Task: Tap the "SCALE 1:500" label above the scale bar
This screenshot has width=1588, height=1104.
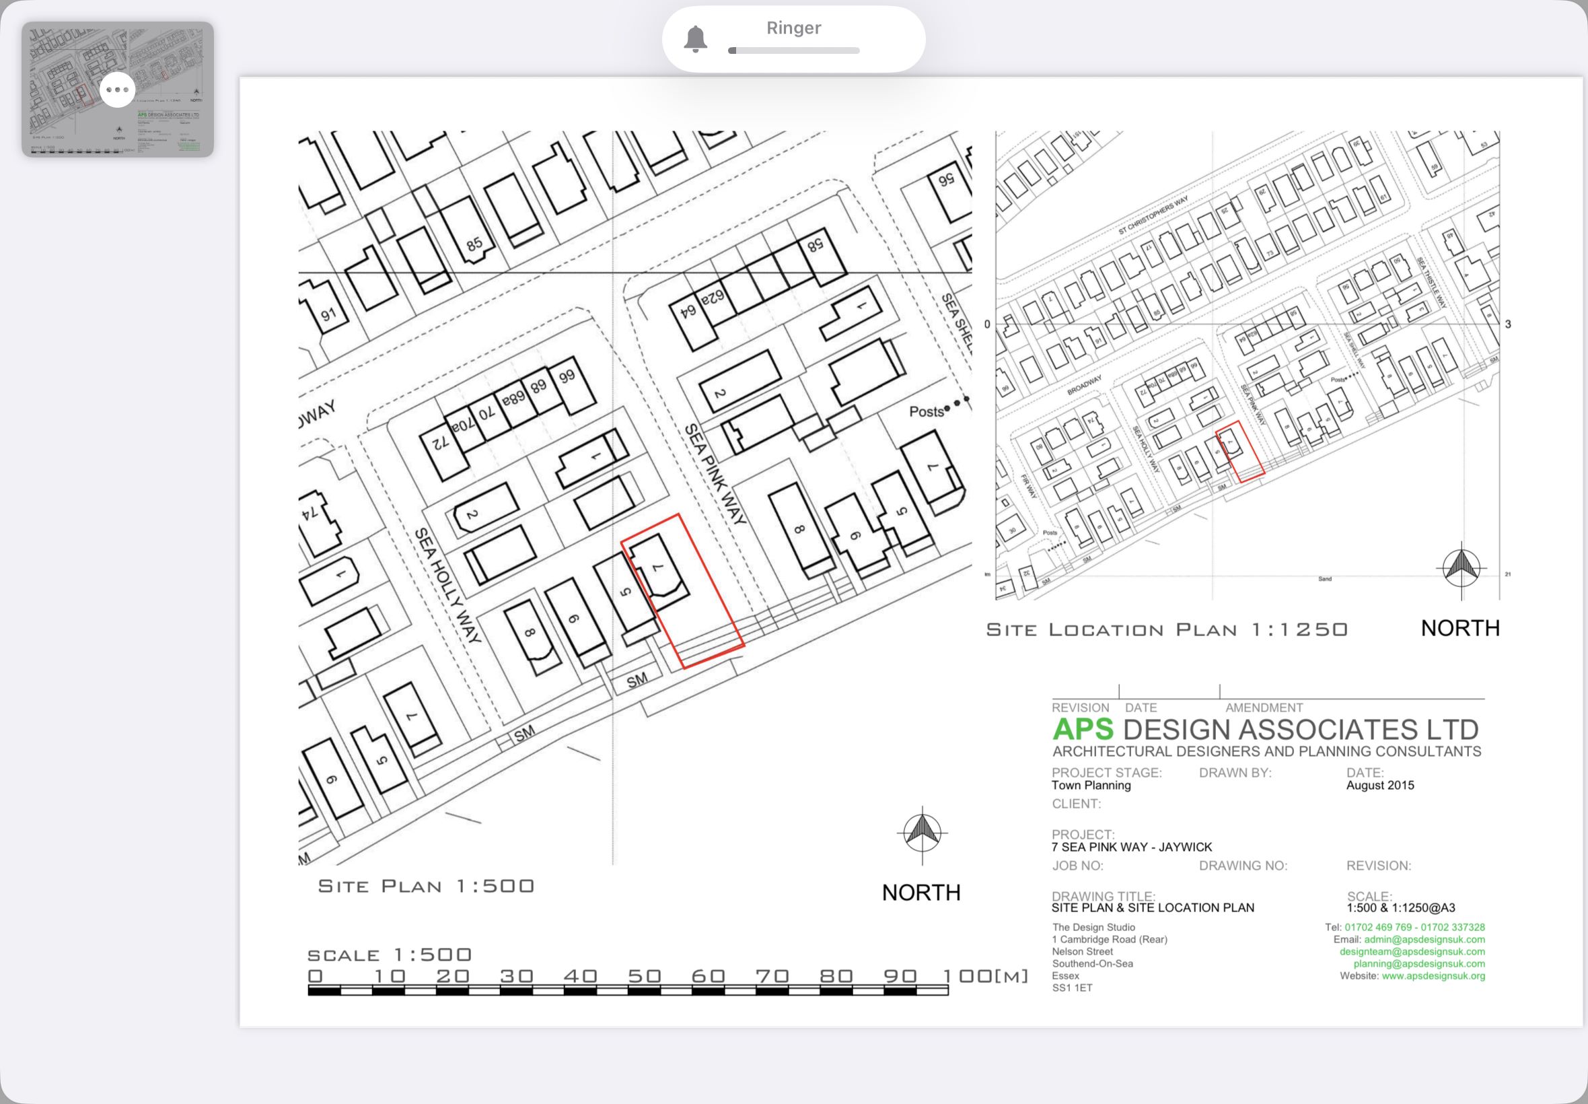Action: tap(389, 955)
